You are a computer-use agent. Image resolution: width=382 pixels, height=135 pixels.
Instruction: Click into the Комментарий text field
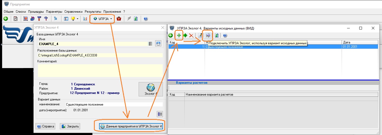point(100,70)
